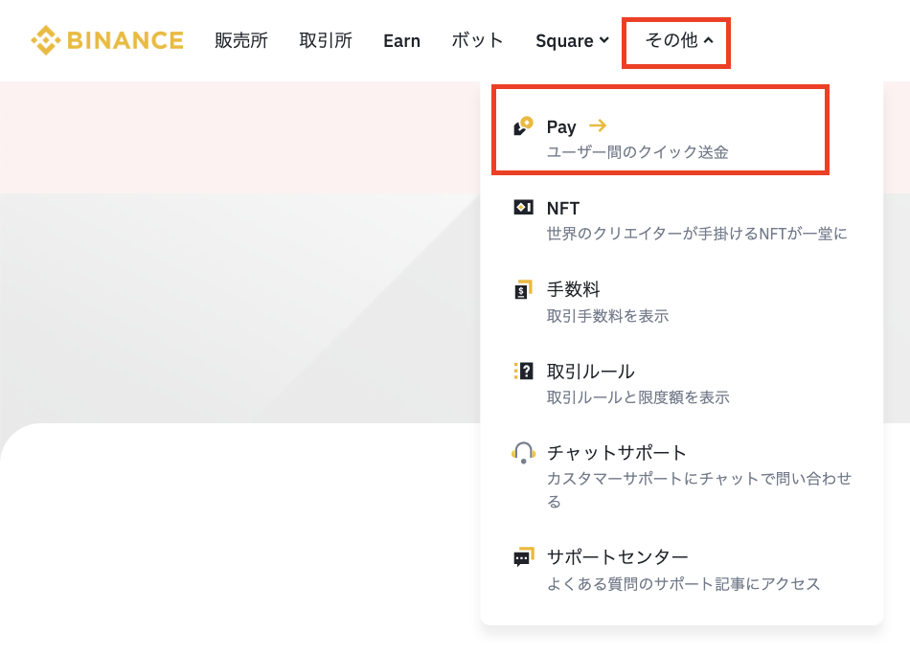Click the Square chevron arrow

(x=603, y=40)
